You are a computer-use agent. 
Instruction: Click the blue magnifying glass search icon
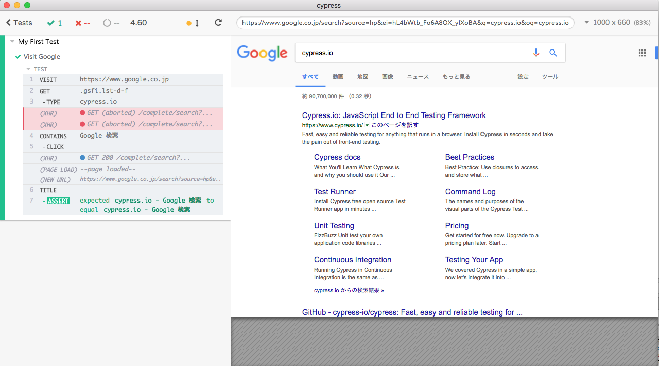(553, 53)
